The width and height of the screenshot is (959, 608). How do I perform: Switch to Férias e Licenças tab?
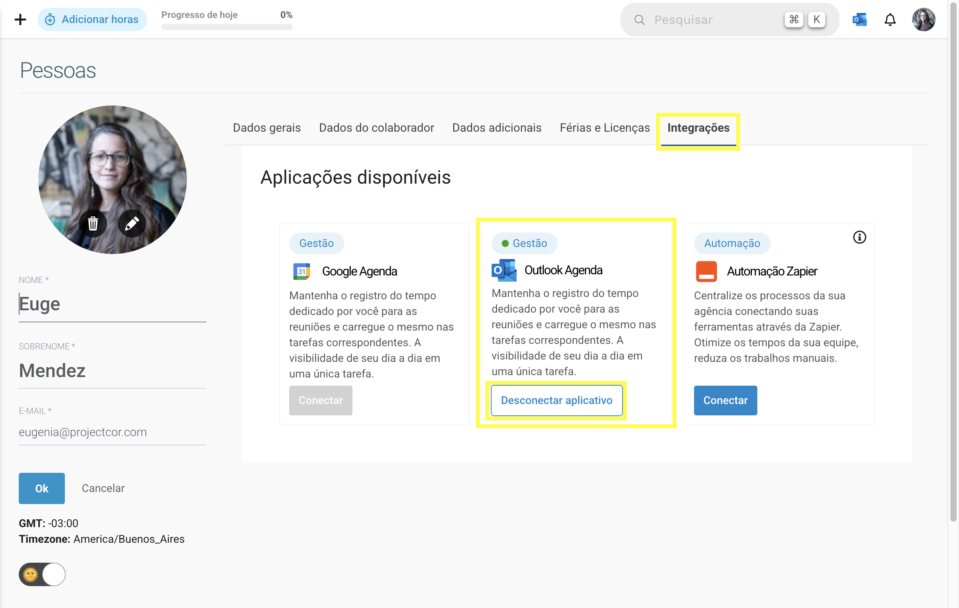605,128
